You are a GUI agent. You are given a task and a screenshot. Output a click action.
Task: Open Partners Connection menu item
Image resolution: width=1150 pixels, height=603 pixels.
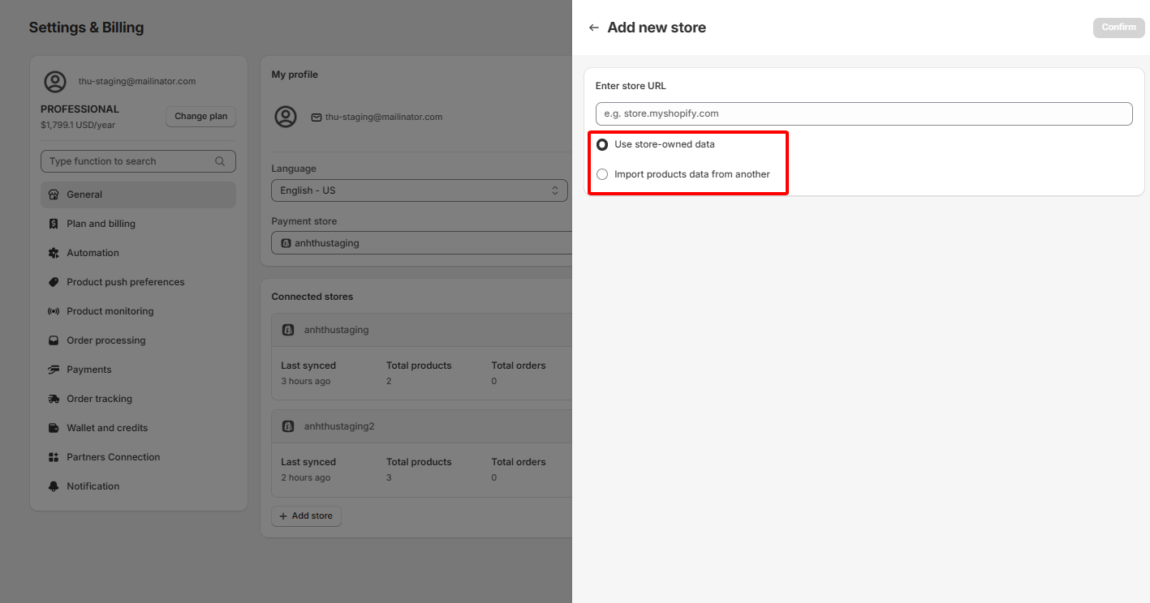click(x=113, y=457)
